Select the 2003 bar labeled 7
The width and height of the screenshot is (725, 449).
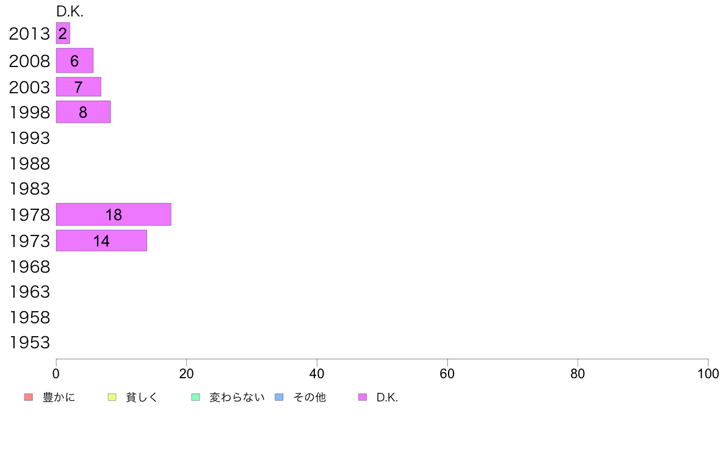click(79, 87)
